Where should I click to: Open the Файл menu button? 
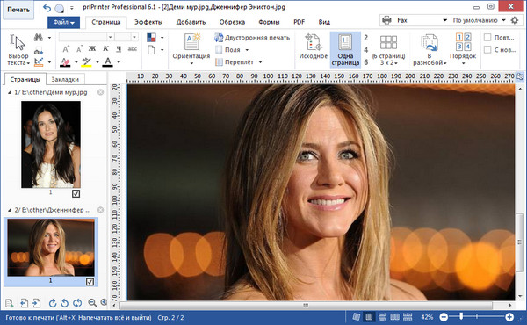point(63,23)
